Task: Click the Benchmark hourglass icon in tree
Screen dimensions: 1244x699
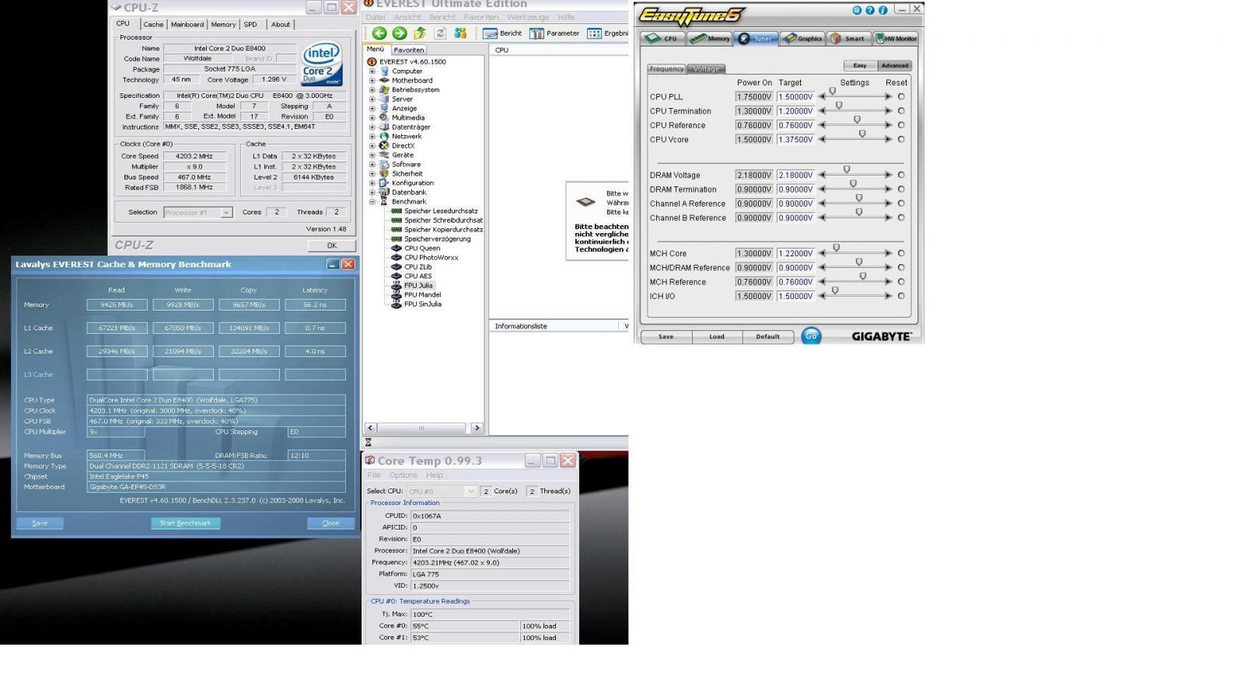Action: (384, 201)
